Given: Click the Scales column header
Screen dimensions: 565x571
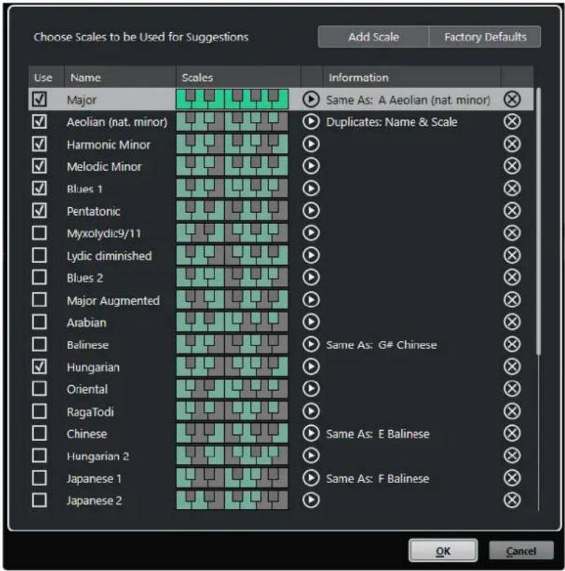Looking at the screenshot, I should pos(238,77).
